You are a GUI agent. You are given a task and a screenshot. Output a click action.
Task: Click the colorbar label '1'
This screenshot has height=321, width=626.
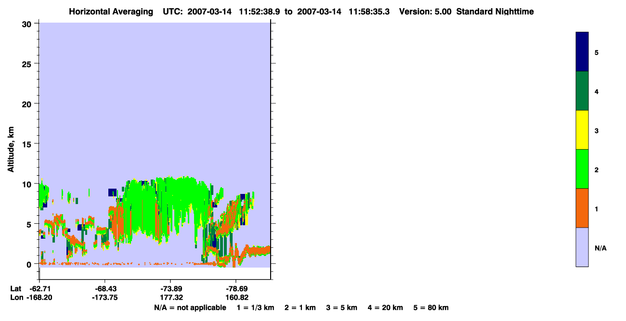tap(597, 209)
